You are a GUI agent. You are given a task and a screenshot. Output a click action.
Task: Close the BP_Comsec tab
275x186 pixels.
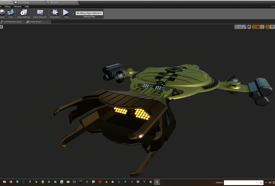(x=43, y=3)
